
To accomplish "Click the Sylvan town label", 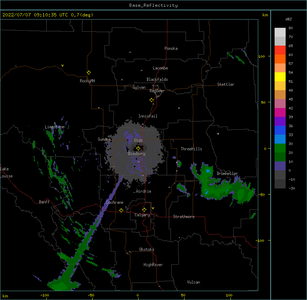I will pyautogui.click(x=139, y=87).
